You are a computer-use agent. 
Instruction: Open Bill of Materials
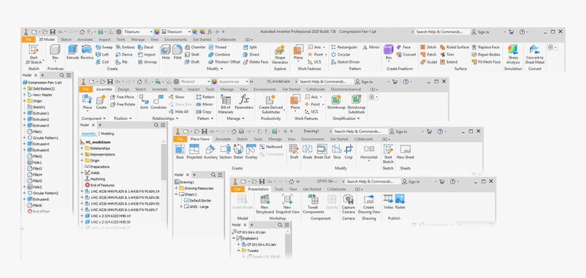[x=226, y=104]
